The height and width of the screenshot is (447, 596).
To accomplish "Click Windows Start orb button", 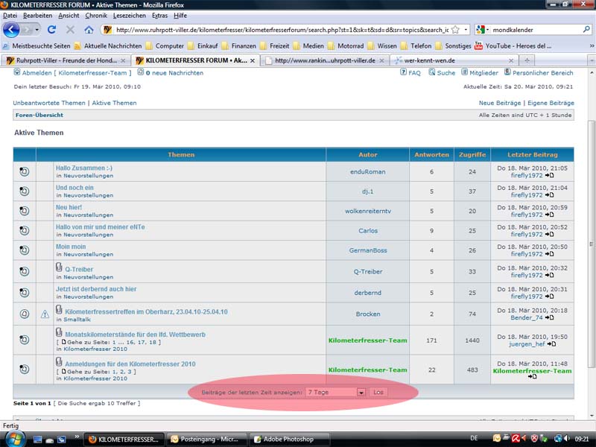I will [14, 438].
